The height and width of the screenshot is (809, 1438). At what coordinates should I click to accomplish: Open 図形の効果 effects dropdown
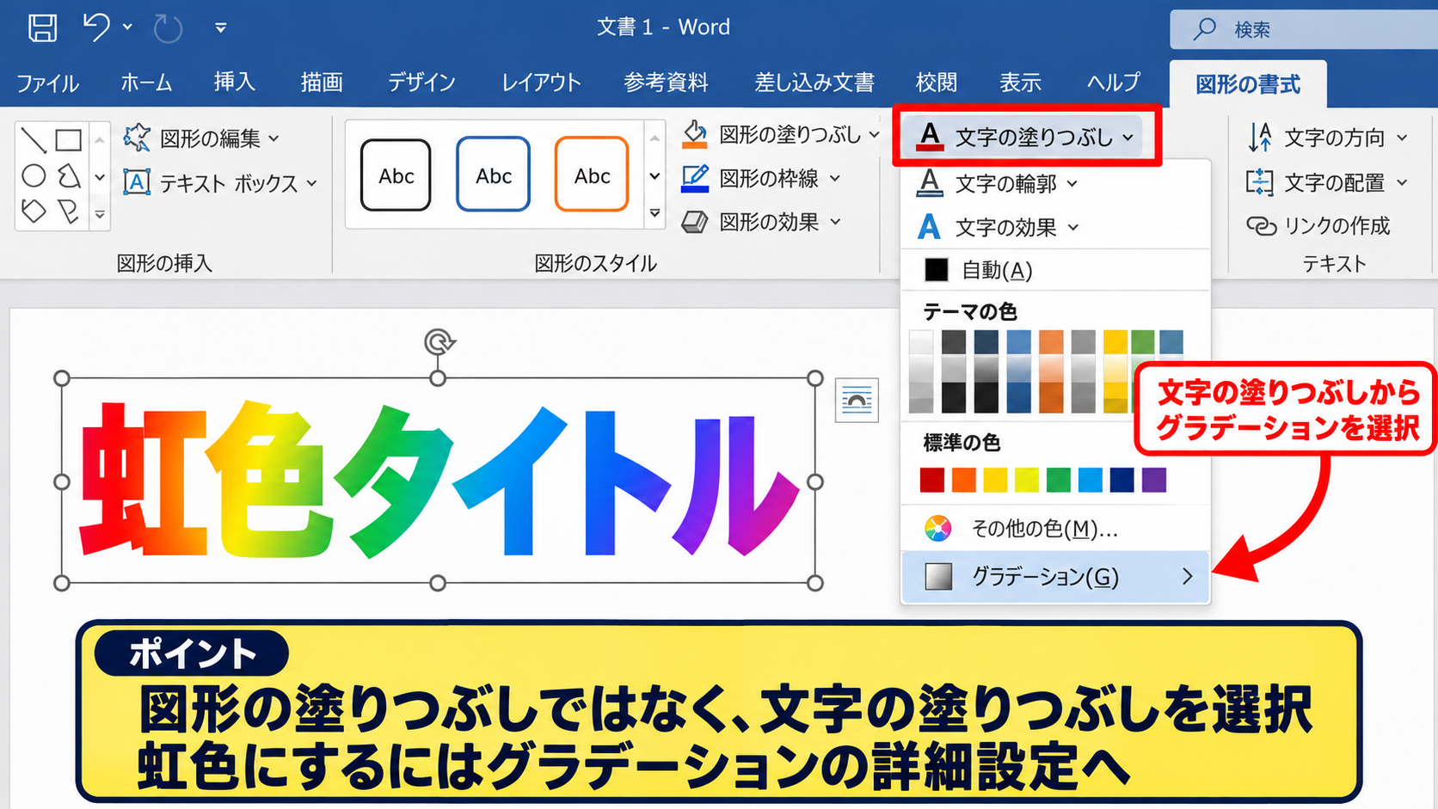click(x=761, y=222)
